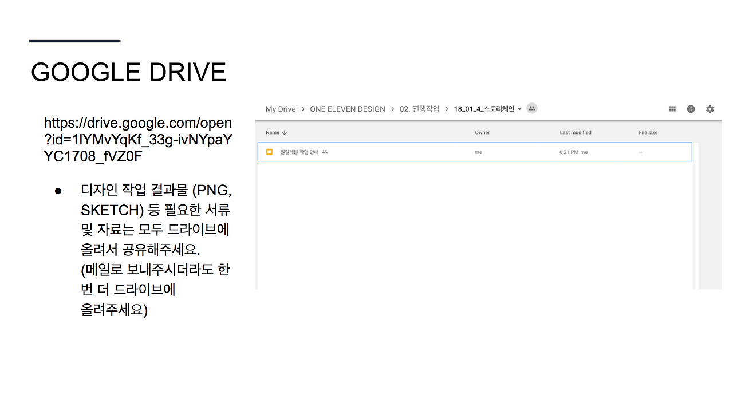Image resolution: width=733 pixels, height=410 pixels.
Task: Switch to grid view icon
Action: [672, 109]
